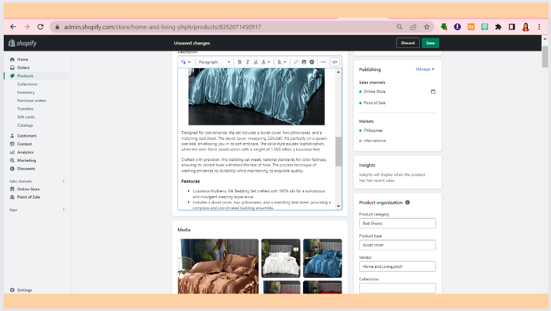This screenshot has width=551, height=311.
Task: Save the product changes
Action: click(430, 43)
